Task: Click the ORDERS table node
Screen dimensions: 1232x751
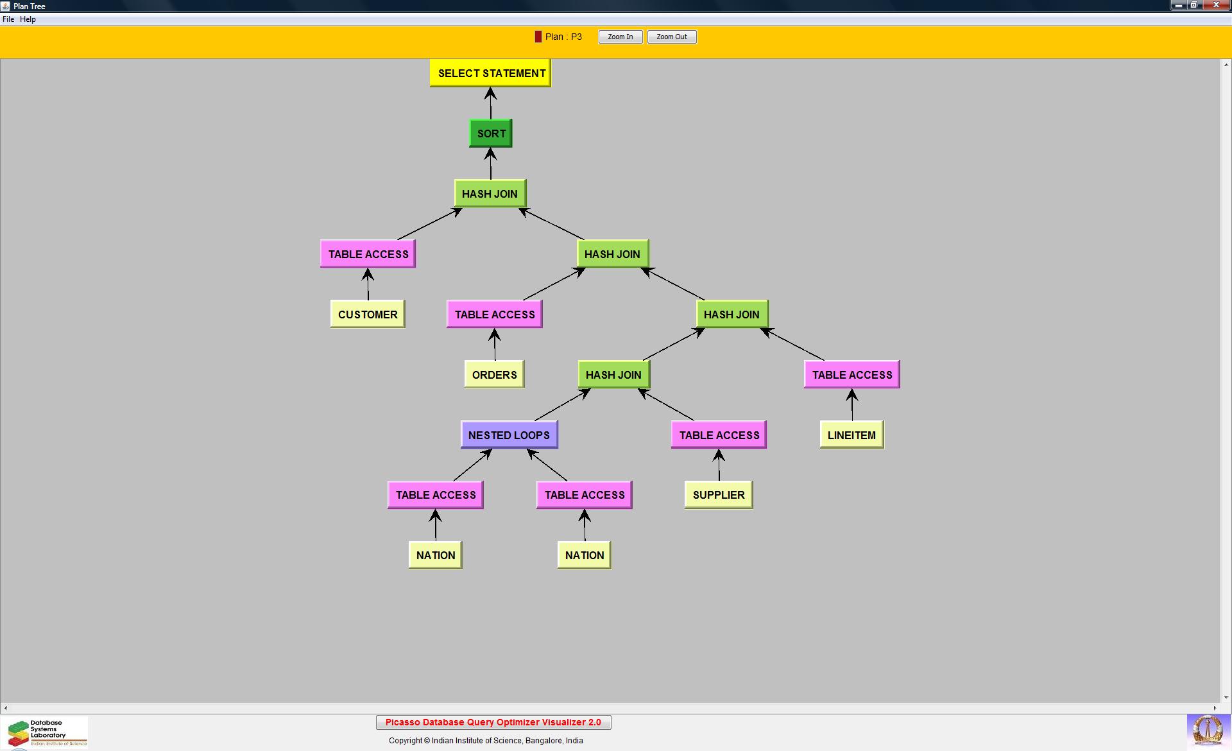Action: click(x=494, y=375)
